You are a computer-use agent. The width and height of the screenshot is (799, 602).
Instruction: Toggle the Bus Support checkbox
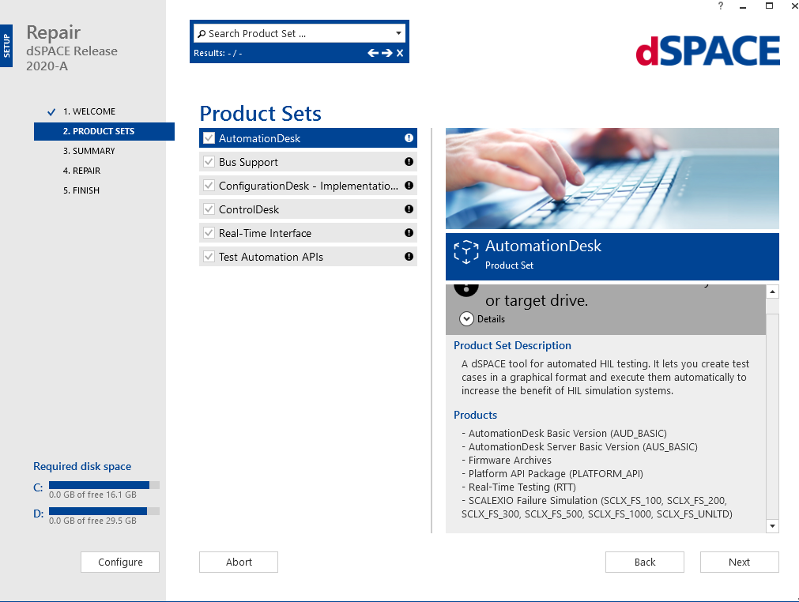(208, 161)
